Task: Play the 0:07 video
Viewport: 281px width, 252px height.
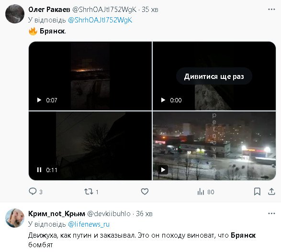Action: pos(39,100)
